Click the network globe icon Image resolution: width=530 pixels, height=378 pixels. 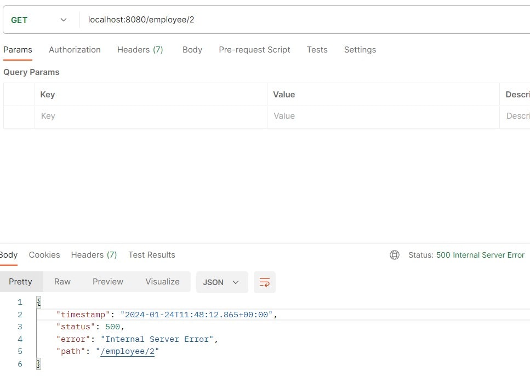click(x=395, y=255)
